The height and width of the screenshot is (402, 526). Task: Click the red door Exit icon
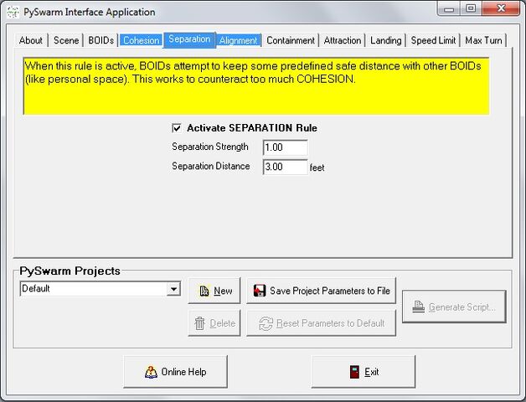[354, 372]
